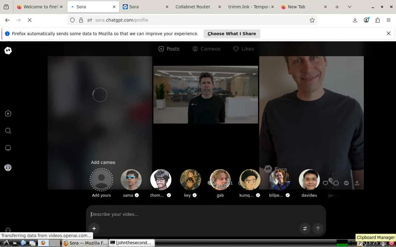Open the Firefox application menu
Image resolution: width=396 pixels, height=247 pixels.
(389, 20)
